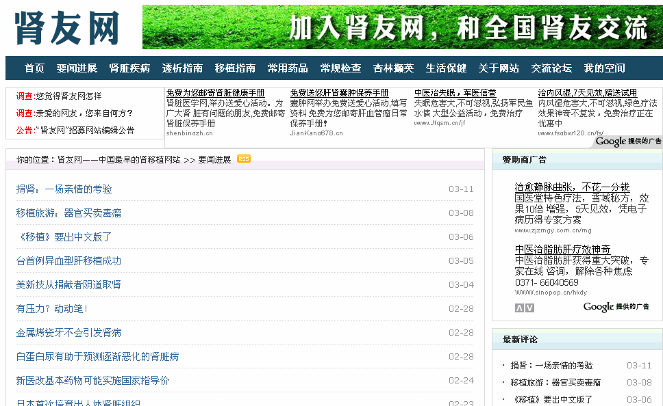Open ad 免费送您肝肾囊肿保养手册
The height and width of the screenshot is (406, 663).
(x=339, y=92)
